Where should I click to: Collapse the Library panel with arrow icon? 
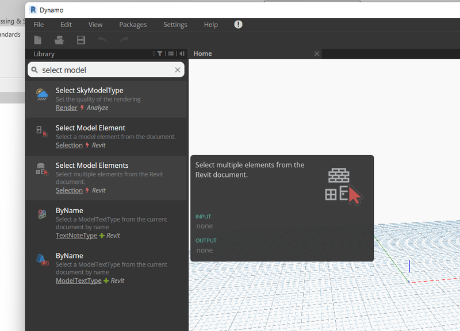click(182, 53)
